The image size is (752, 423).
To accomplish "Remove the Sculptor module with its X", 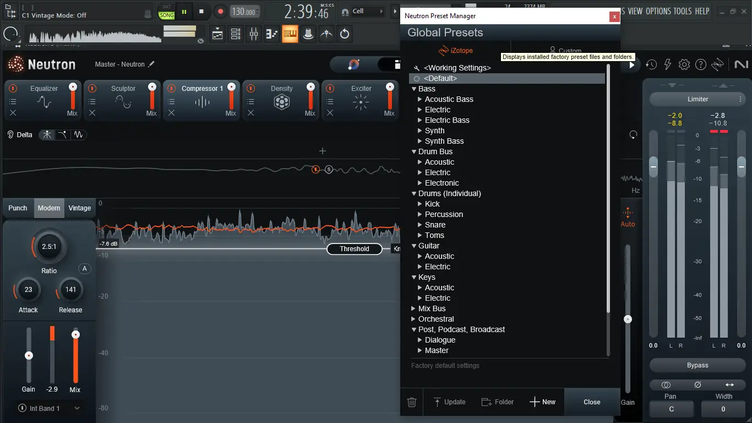I will (92, 113).
